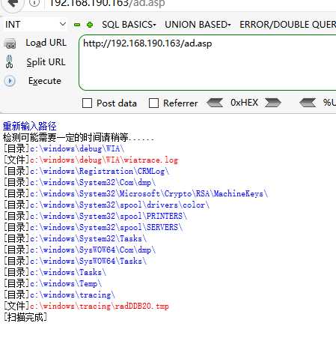Click the Crypto\RSA\MachineKeys directory entry
The image size is (336, 344).
(149, 193)
